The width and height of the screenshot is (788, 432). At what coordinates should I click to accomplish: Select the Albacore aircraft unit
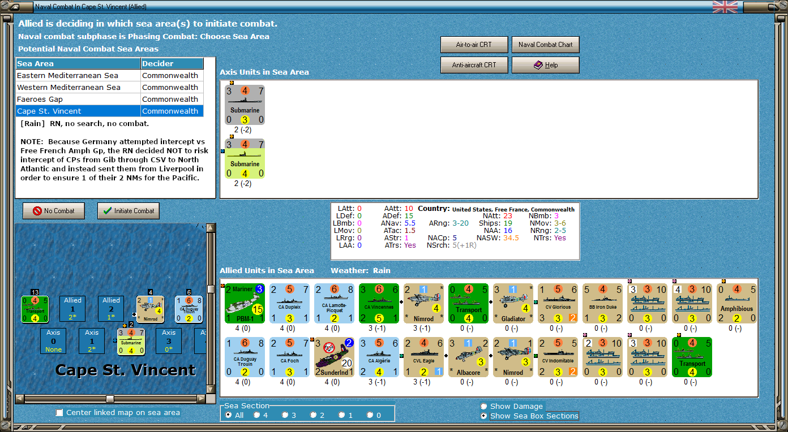pyautogui.click(x=469, y=357)
